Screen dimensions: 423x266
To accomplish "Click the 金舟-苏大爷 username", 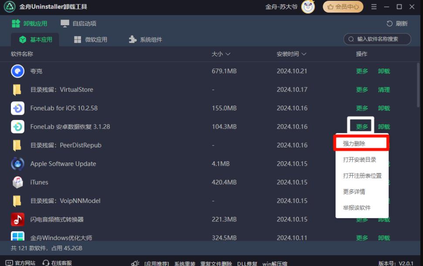I will click(x=281, y=7).
